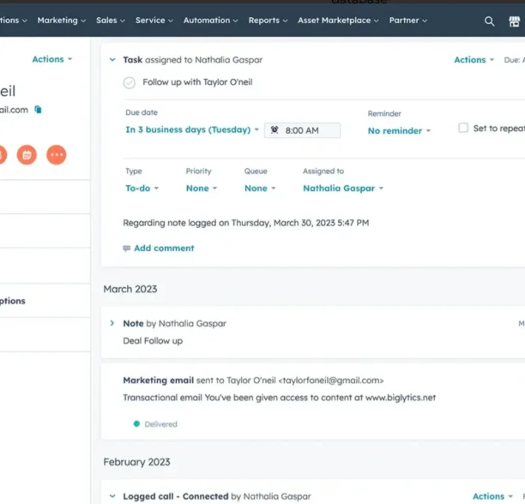
Task: Open the Partner menu
Action: coord(408,21)
